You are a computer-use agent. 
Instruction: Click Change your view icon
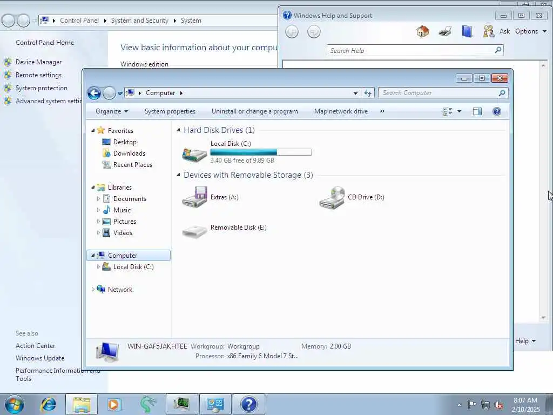448,111
